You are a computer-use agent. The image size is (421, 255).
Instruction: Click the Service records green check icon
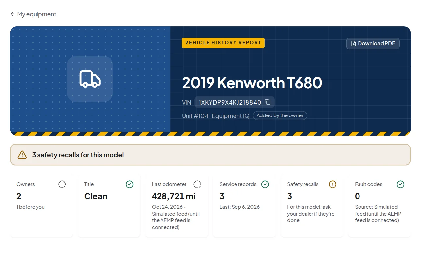(265, 184)
